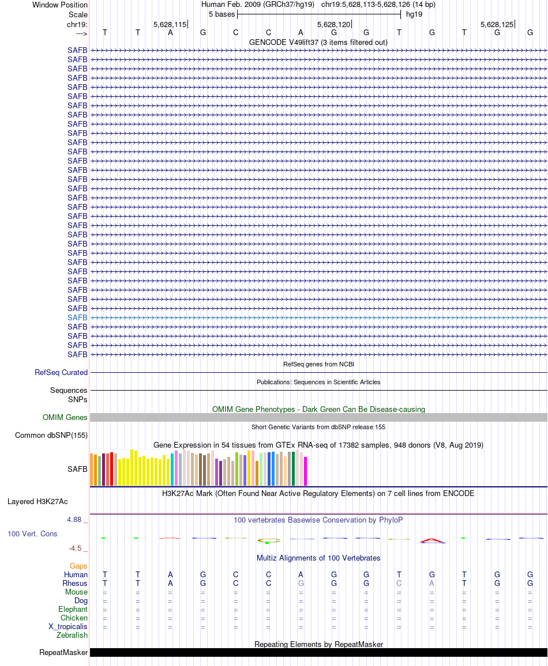Select the Layered H3K27Ac track label
This screenshot has height=666, width=548.
[x=37, y=502]
